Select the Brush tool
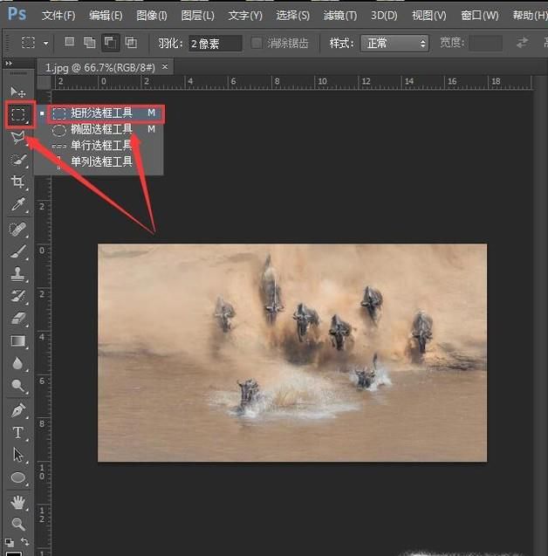The height and width of the screenshot is (556, 548). click(x=17, y=251)
